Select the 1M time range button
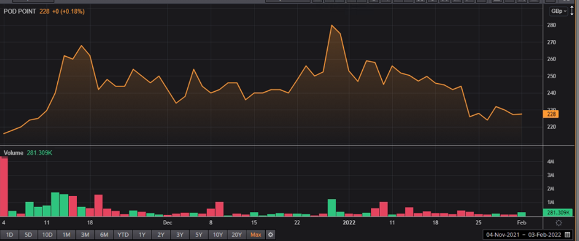The height and width of the screenshot is (241, 579). (x=66, y=235)
